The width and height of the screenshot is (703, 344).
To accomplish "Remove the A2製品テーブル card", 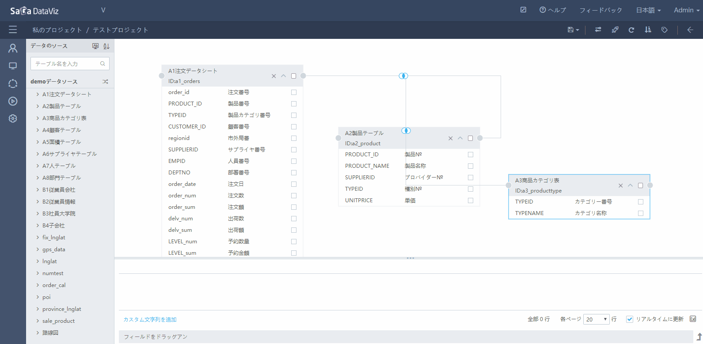I will tap(450, 138).
